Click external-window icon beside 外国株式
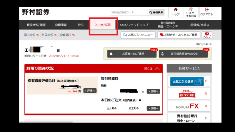This screenshot has height=132, width=235. click(55, 35)
